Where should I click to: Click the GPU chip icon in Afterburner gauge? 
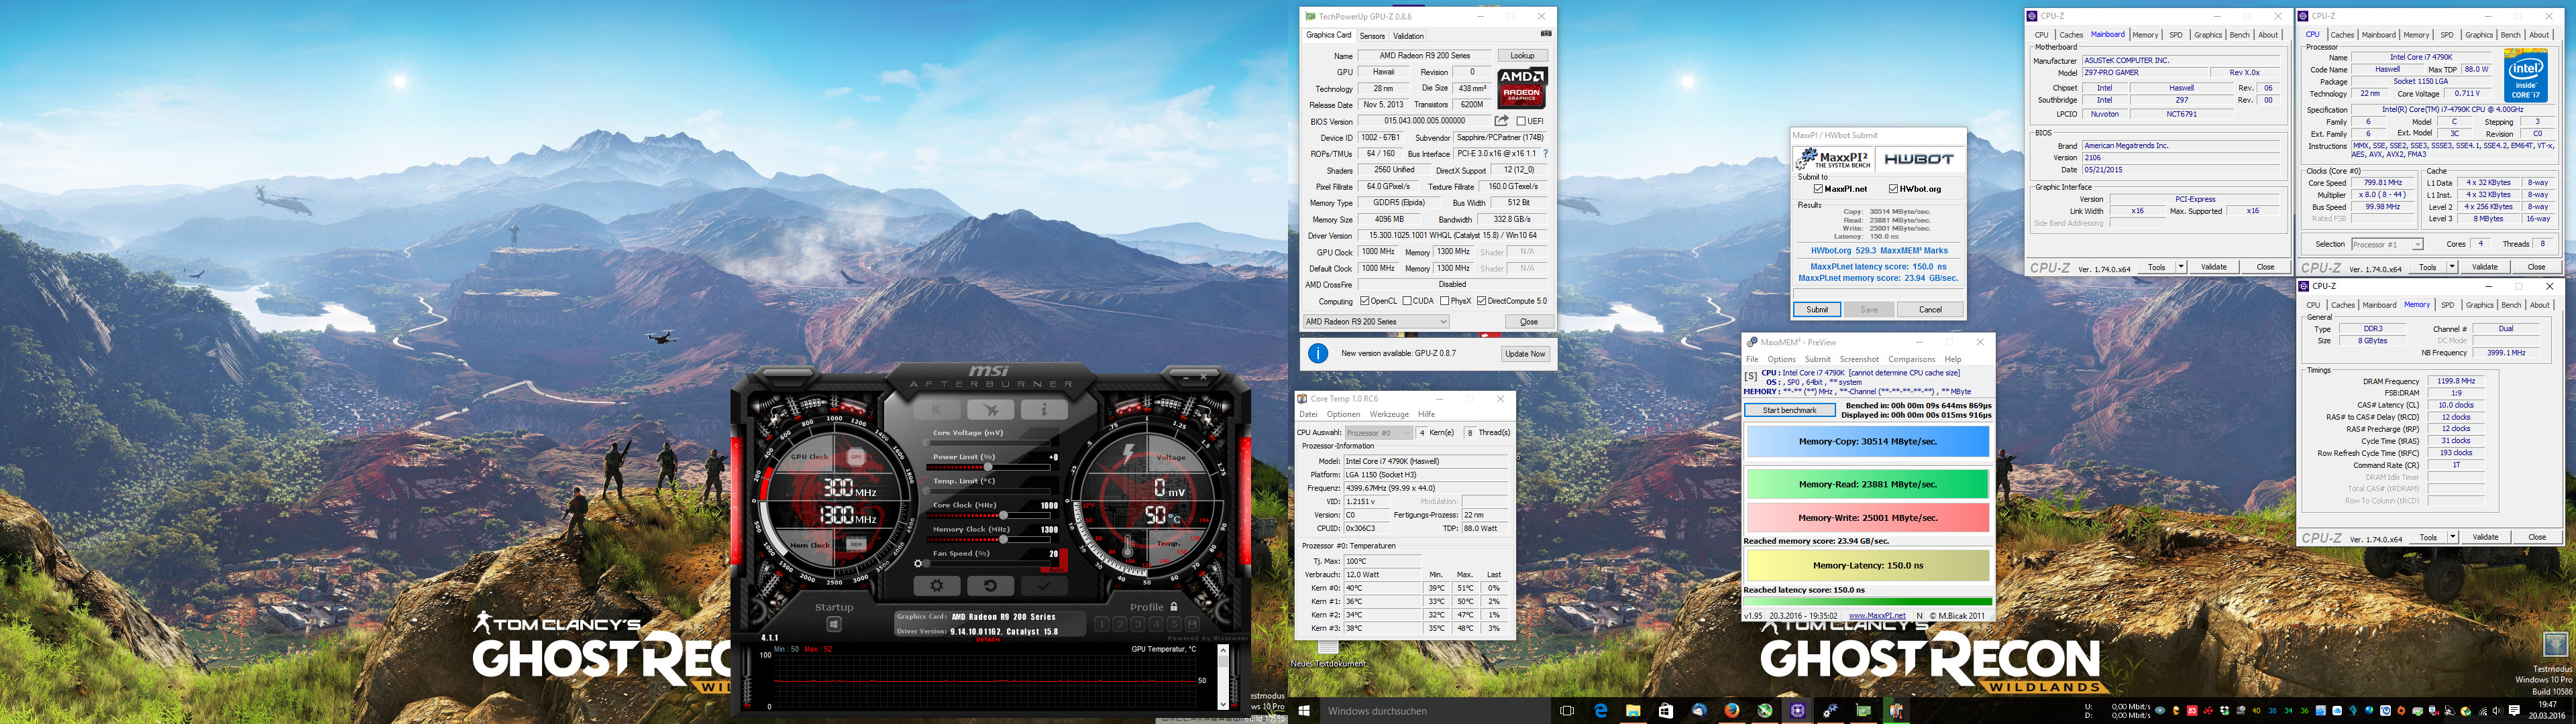[x=856, y=457]
